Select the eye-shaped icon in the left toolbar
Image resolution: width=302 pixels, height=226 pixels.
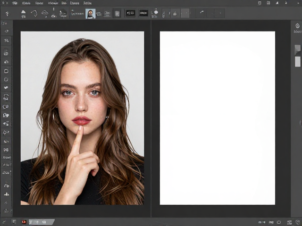tap(6, 31)
